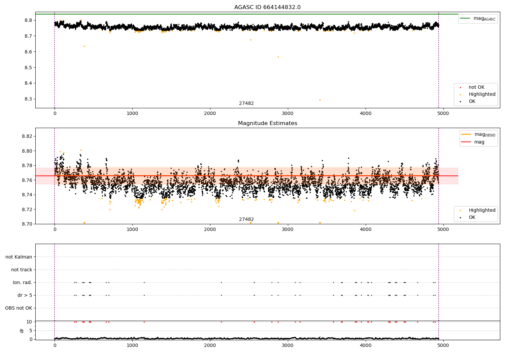Click the title "AGASC ID 664144832.0"

267,7
